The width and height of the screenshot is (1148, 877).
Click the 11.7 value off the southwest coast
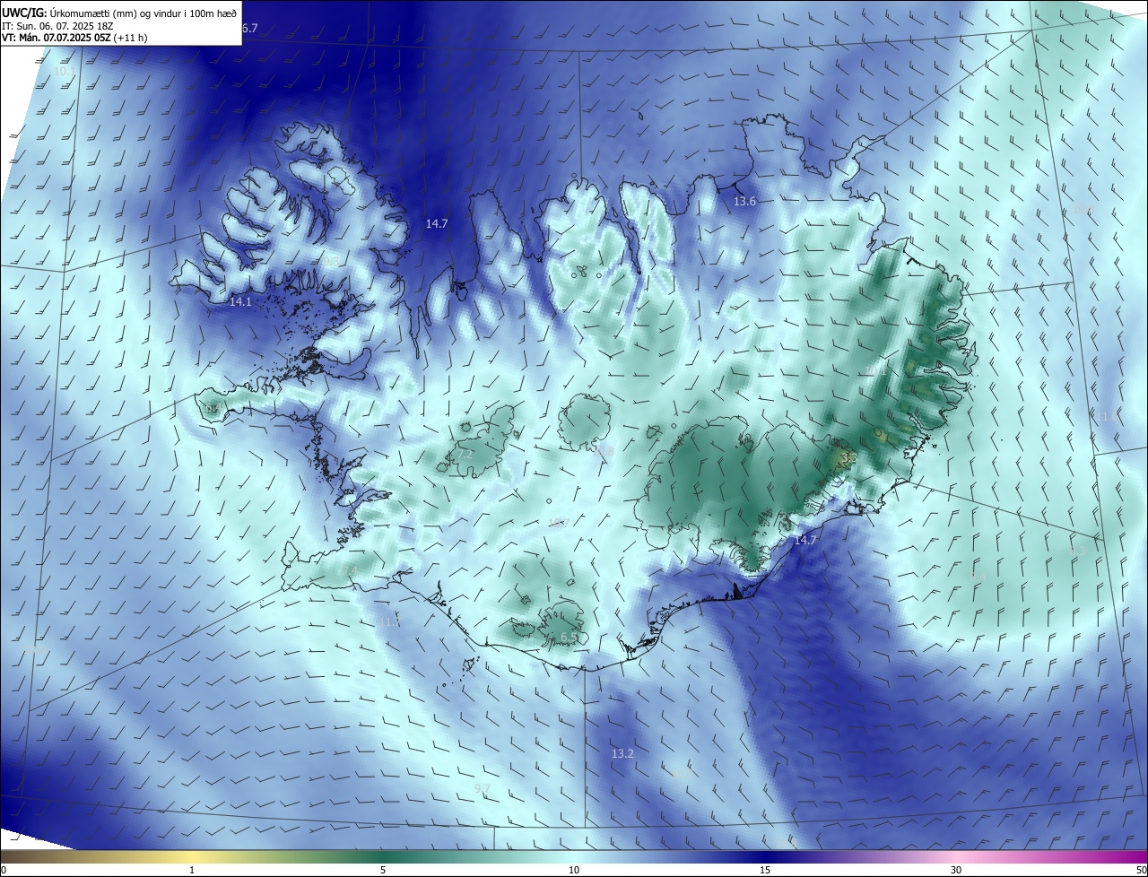(x=389, y=621)
